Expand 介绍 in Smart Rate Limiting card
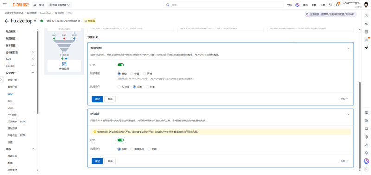 [x=344, y=99]
